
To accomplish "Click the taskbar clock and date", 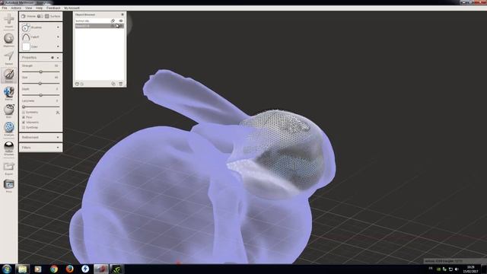I will coord(471,269).
